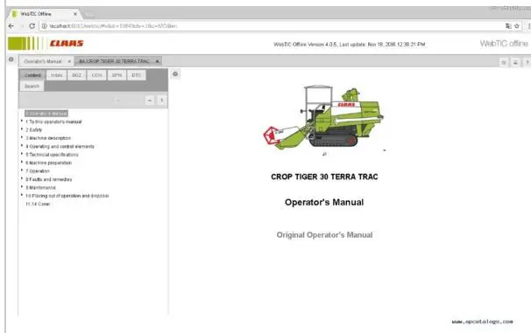Open the Content tab
Viewport: 531px width, 333px height.
click(32, 75)
